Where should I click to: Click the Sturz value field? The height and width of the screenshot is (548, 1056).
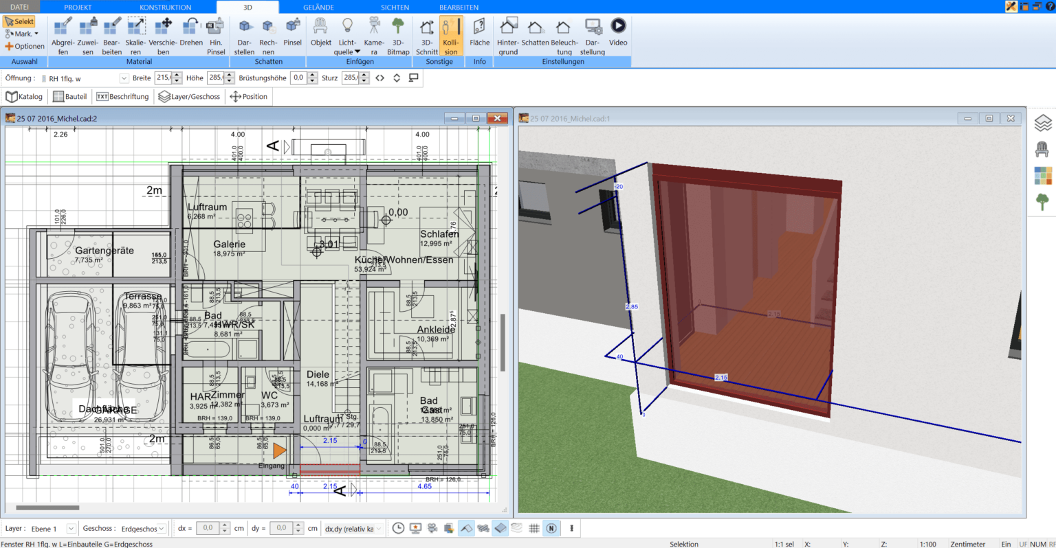350,78
